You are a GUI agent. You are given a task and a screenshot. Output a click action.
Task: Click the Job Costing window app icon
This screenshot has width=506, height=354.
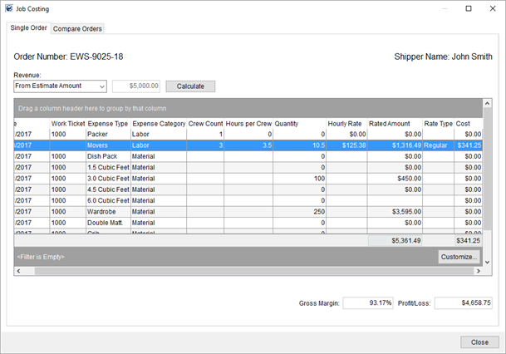[8, 8]
